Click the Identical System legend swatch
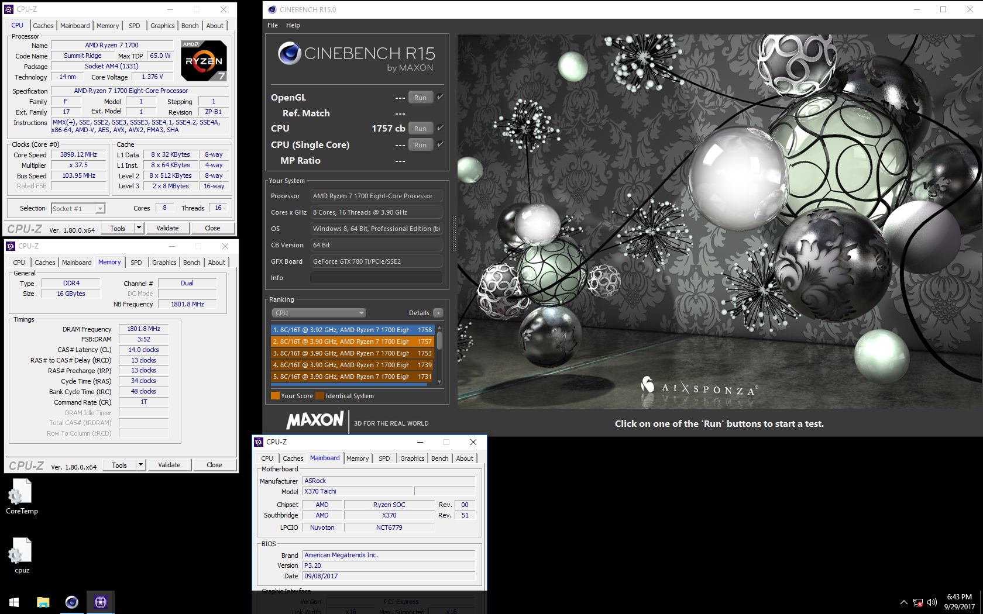 [x=320, y=396]
